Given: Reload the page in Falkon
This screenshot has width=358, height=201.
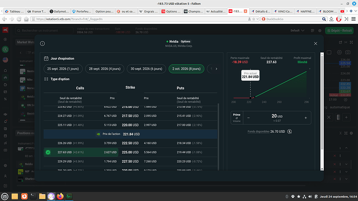Looking at the screenshot, I should pyautogui.click(x=19, y=19).
